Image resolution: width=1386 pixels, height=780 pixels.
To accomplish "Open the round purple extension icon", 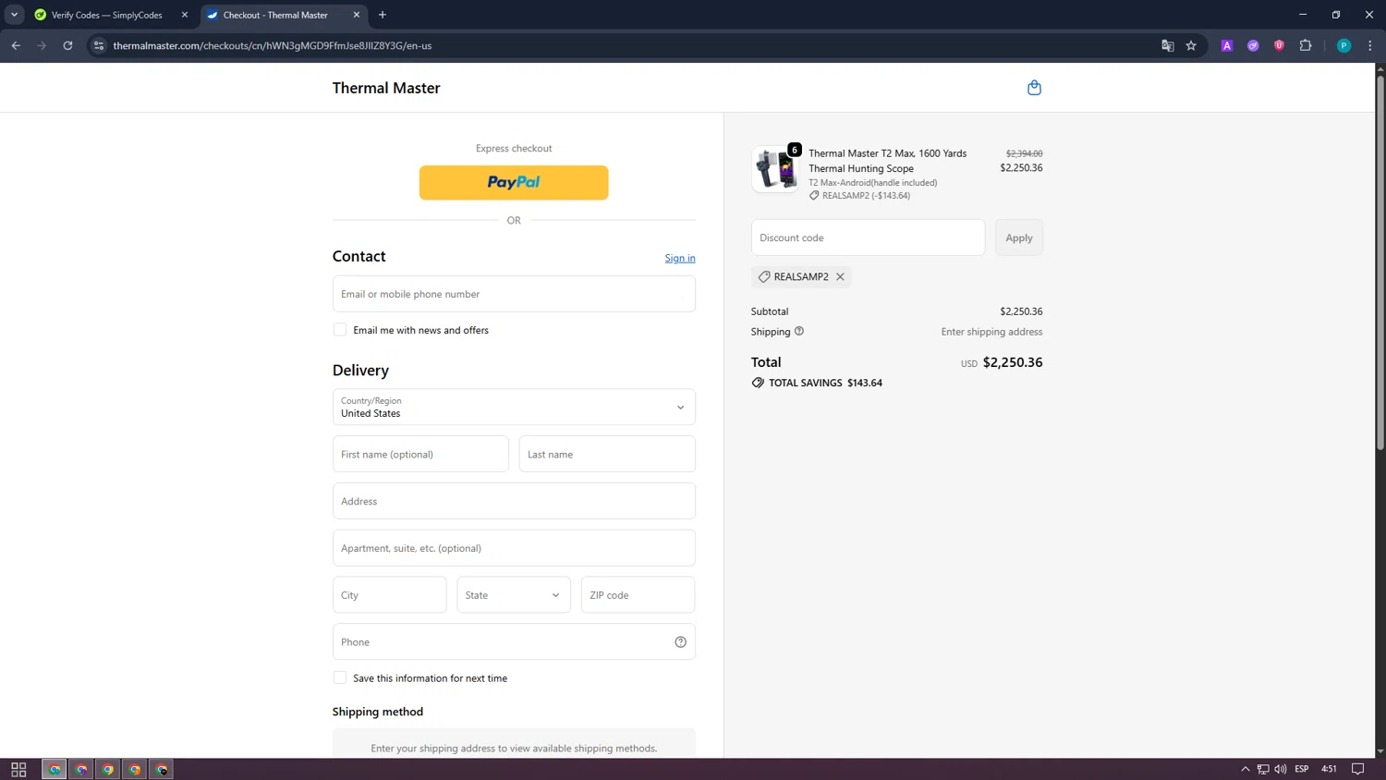I will pos(1253,45).
